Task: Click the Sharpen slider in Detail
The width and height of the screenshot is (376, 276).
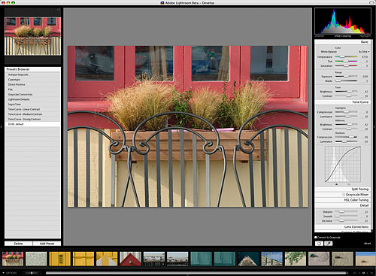Action: pyautogui.click(x=346, y=212)
